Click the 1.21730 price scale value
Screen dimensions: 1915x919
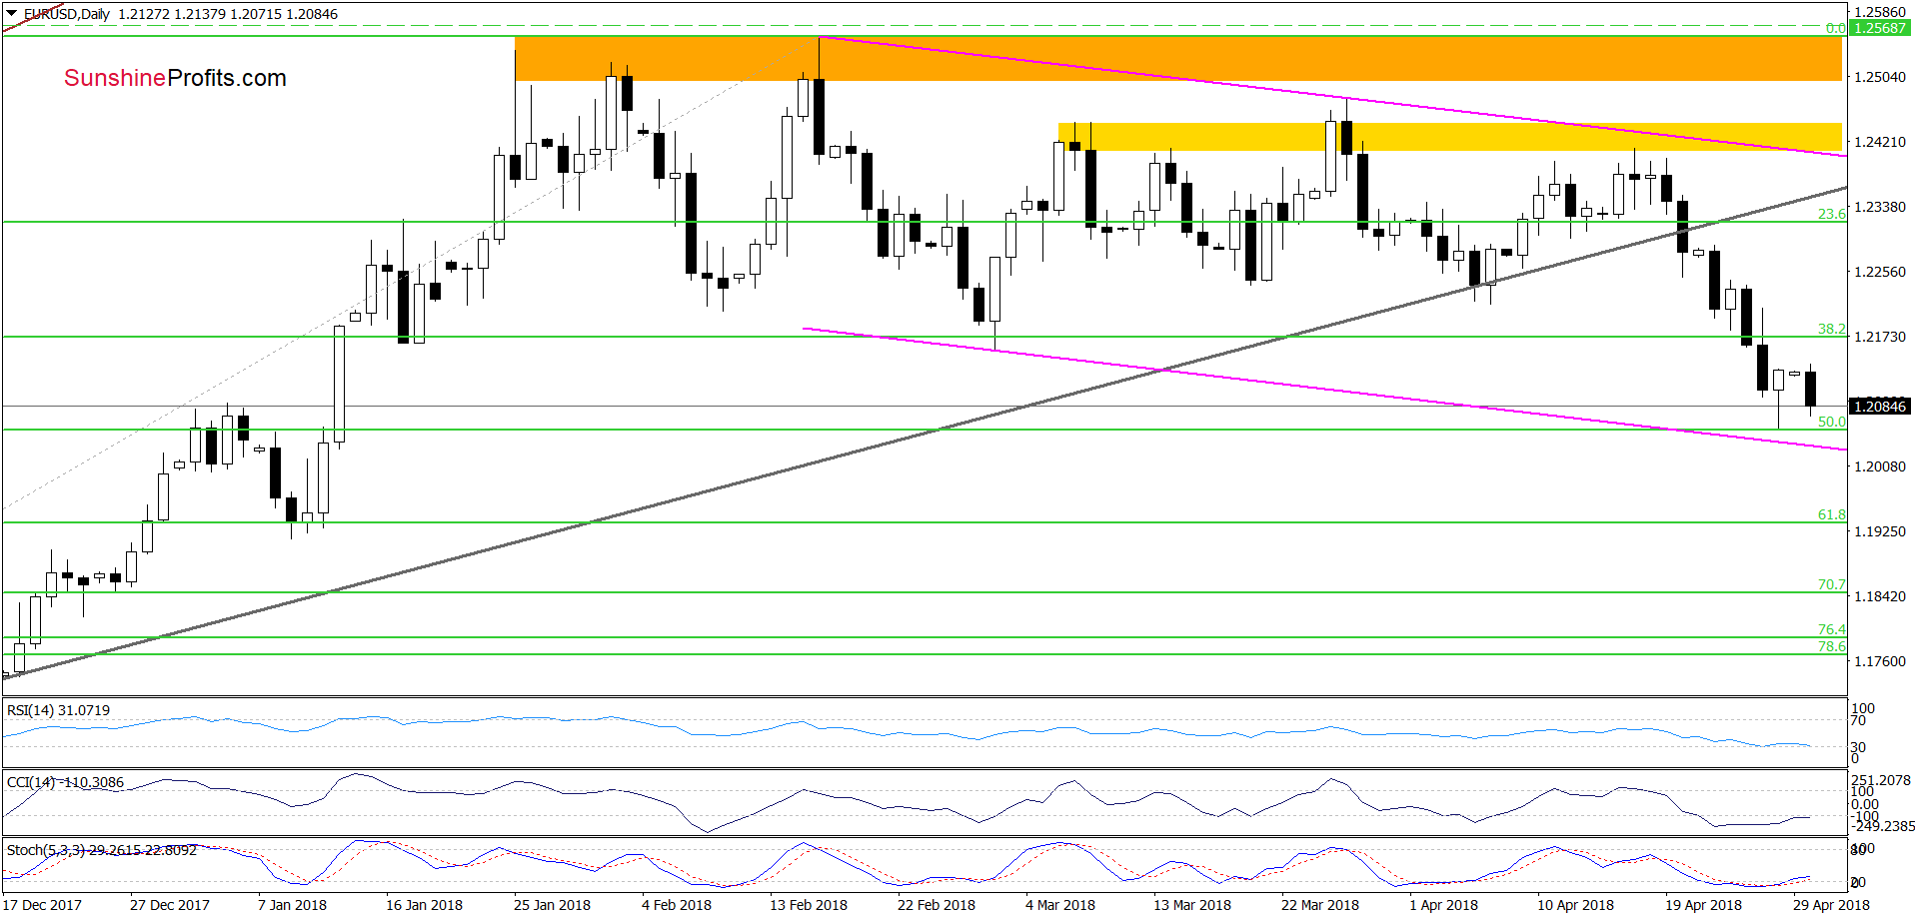[x=1879, y=337]
